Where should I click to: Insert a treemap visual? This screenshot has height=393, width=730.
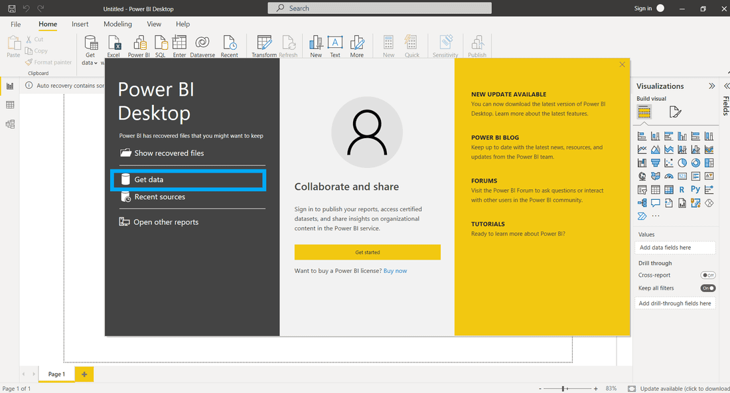[x=709, y=163]
